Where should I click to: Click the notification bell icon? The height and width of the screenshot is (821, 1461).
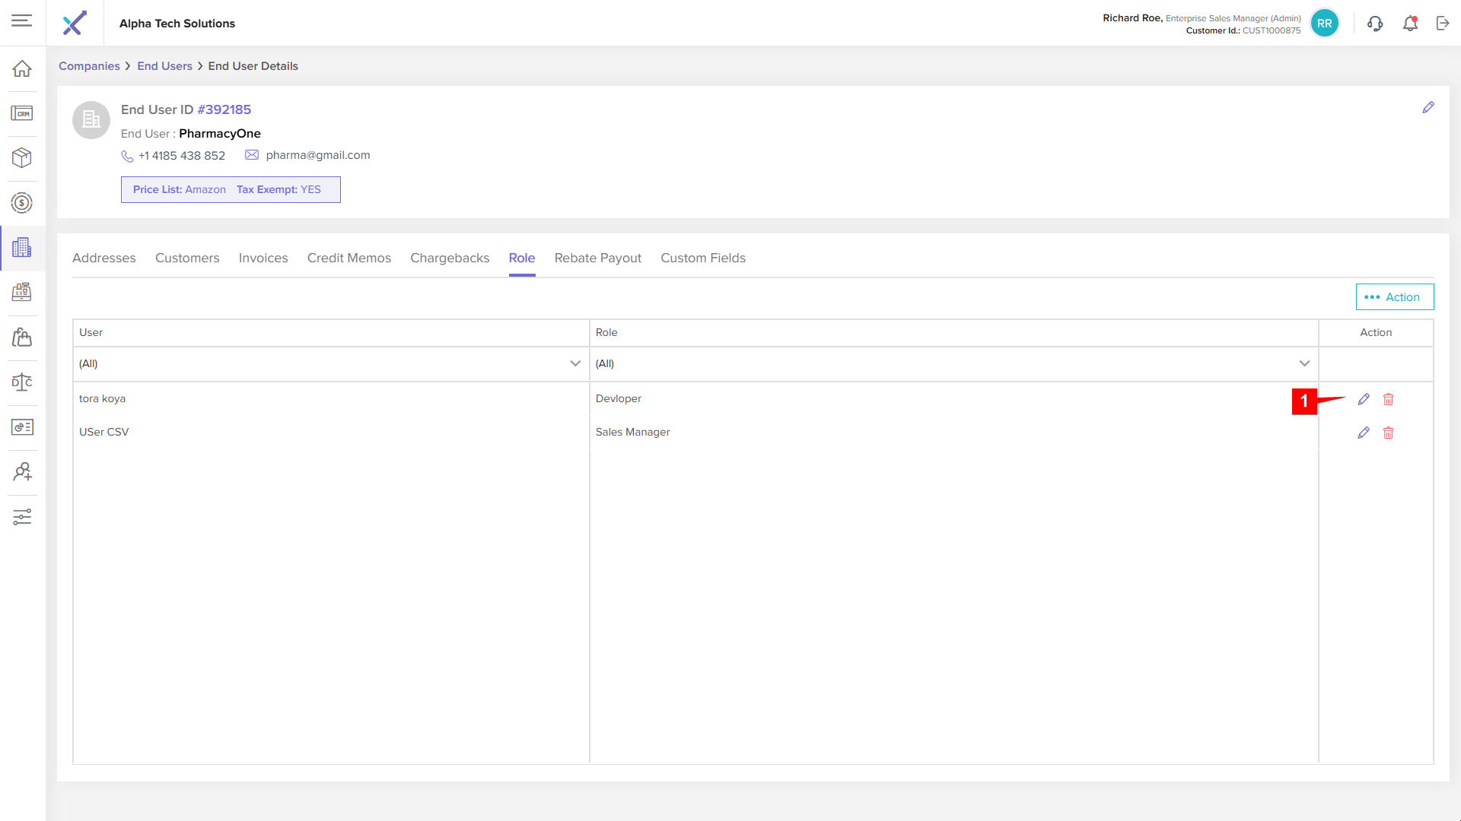pyautogui.click(x=1410, y=24)
